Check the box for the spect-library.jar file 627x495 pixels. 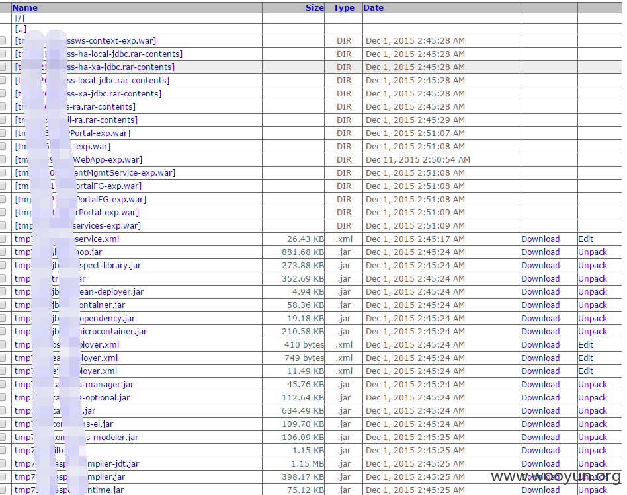point(3,265)
